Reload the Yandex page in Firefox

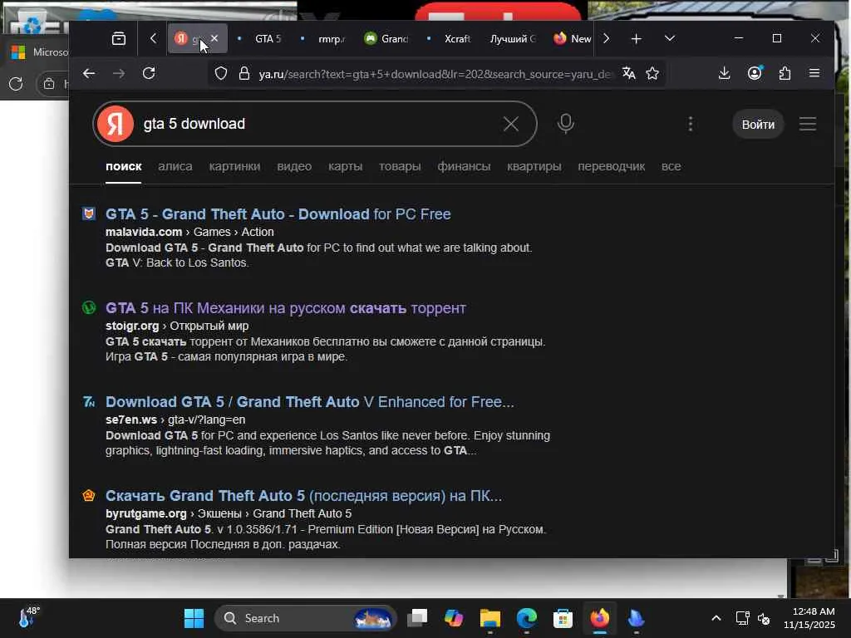click(x=149, y=73)
